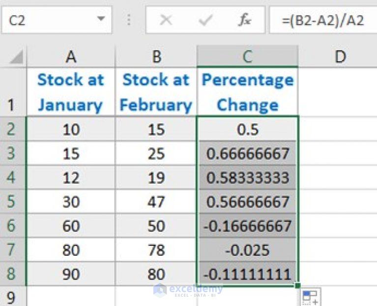Open Insert Function fx icon
Screen dimensions: 377x306
tap(244, 20)
